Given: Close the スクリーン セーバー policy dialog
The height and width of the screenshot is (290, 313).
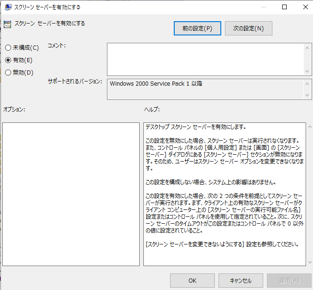Looking at the screenshot, I should point(305,7).
